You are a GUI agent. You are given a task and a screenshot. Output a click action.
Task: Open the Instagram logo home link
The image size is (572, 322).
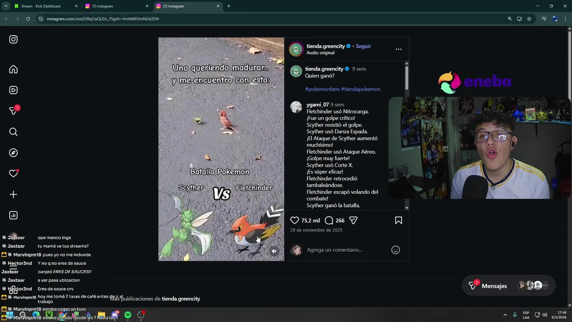pyautogui.click(x=13, y=39)
